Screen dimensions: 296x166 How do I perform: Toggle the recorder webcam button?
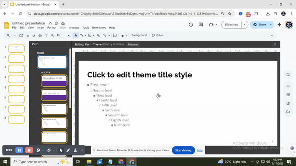(38, 150)
